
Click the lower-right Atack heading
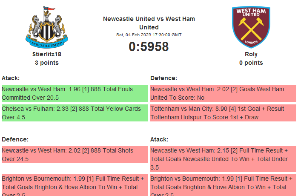(159, 139)
